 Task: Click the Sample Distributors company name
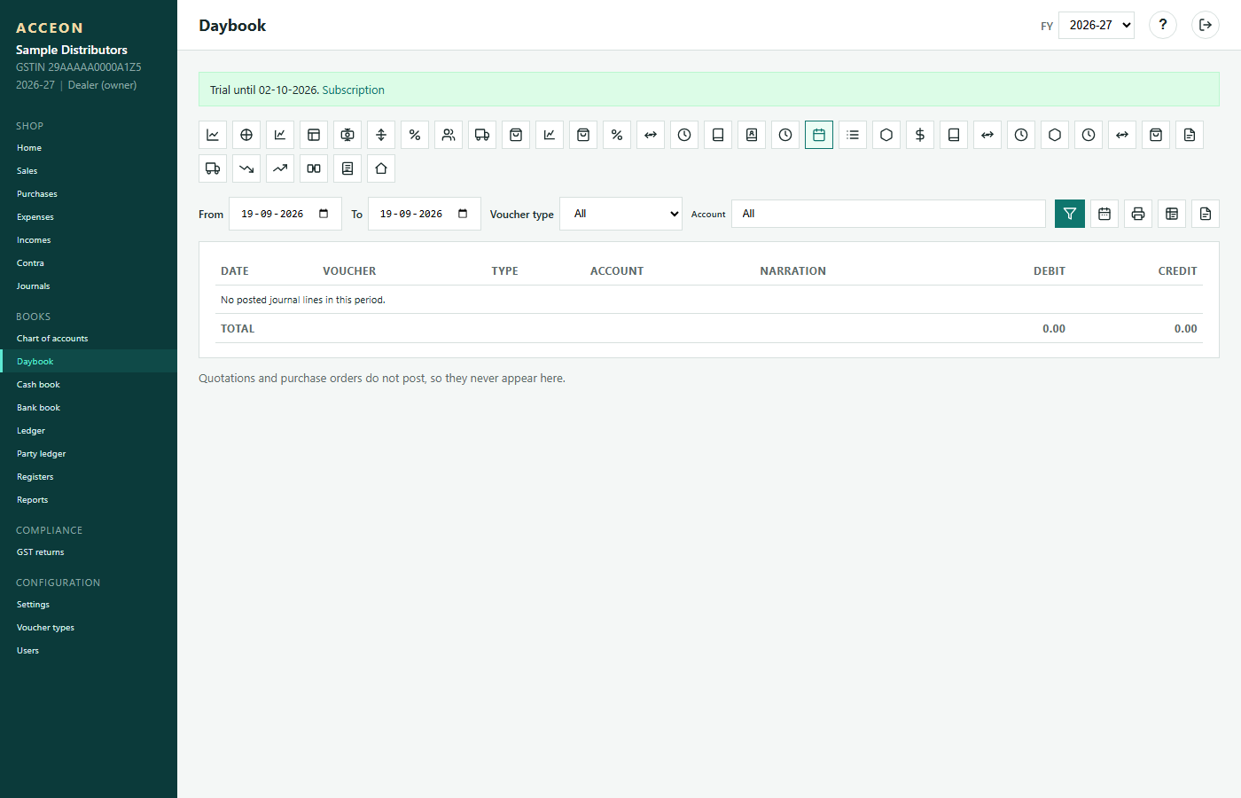click(72, 50)
